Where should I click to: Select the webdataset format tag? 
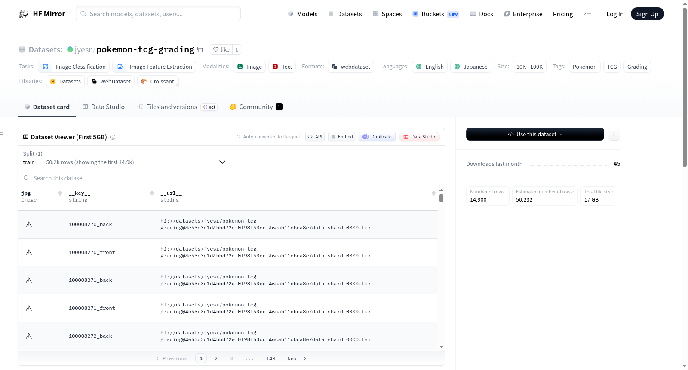tap(351, 67)
